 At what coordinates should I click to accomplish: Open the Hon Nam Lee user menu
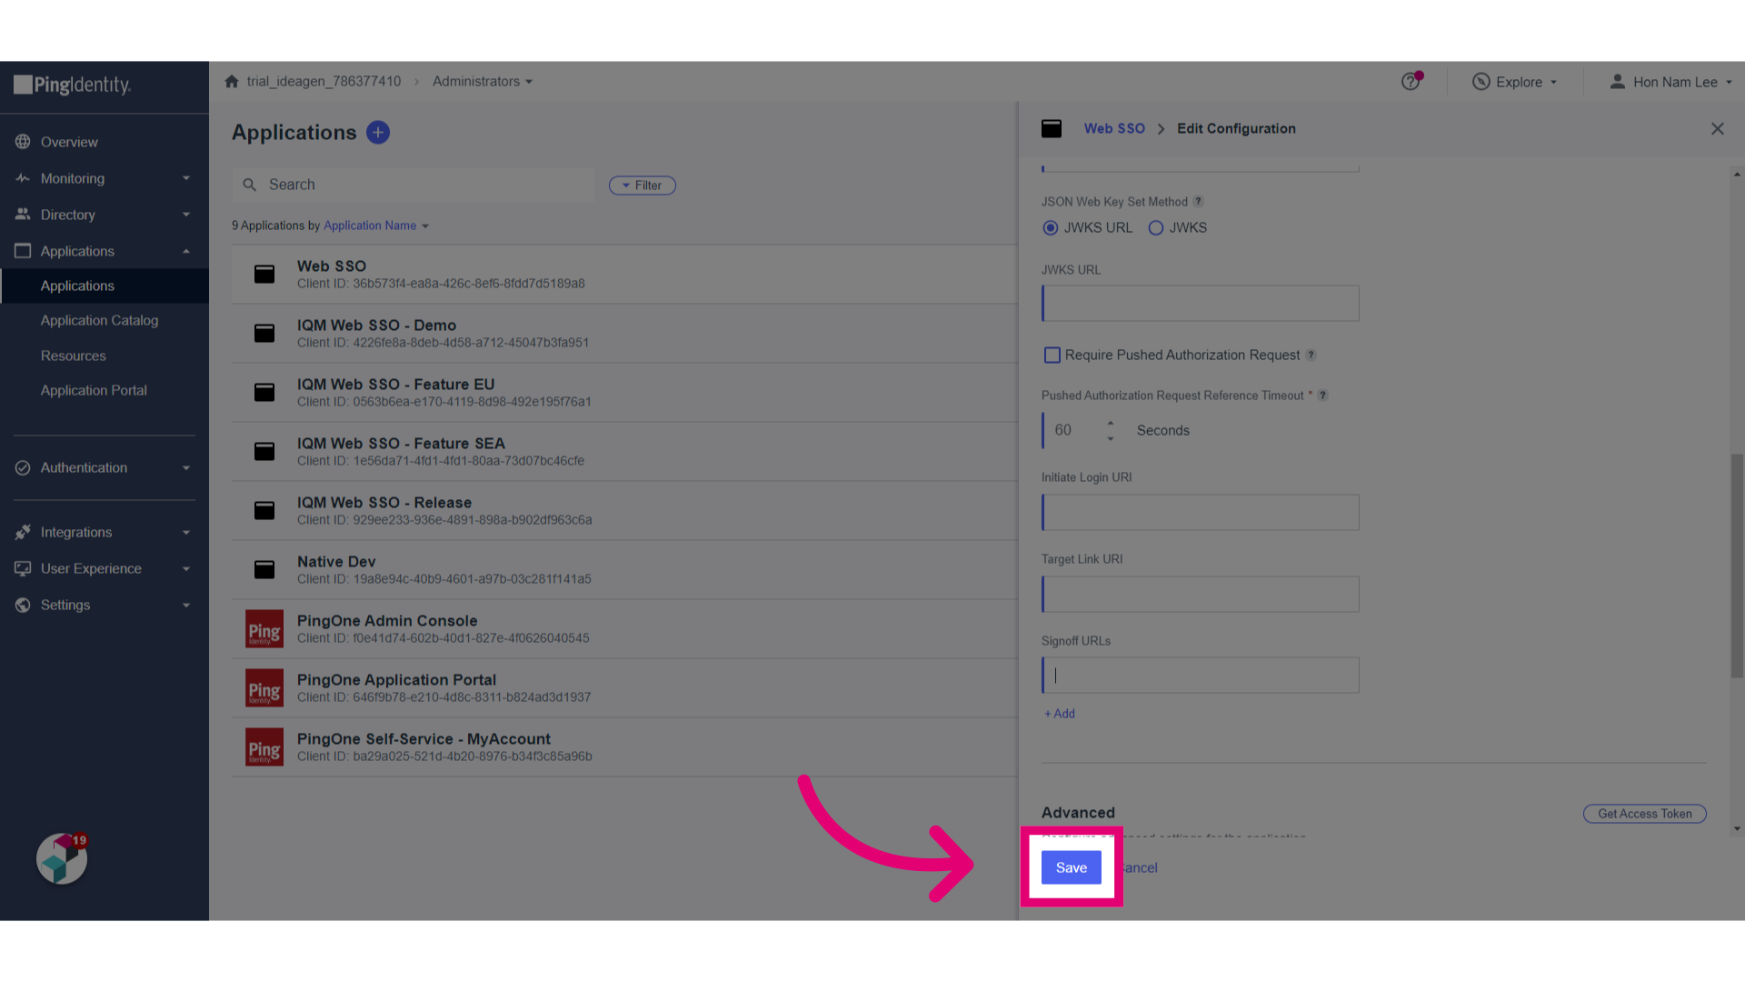(x=1670, y=82)
